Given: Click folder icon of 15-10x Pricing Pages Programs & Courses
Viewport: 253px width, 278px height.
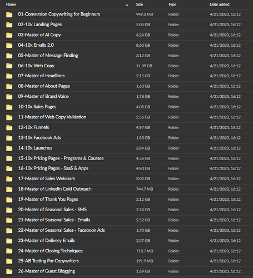Looking at the screenshot, I should point(9,158).
